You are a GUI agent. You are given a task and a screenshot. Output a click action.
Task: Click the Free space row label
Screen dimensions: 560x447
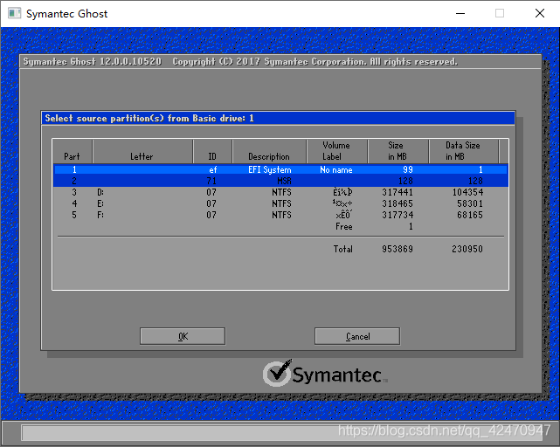344,227
